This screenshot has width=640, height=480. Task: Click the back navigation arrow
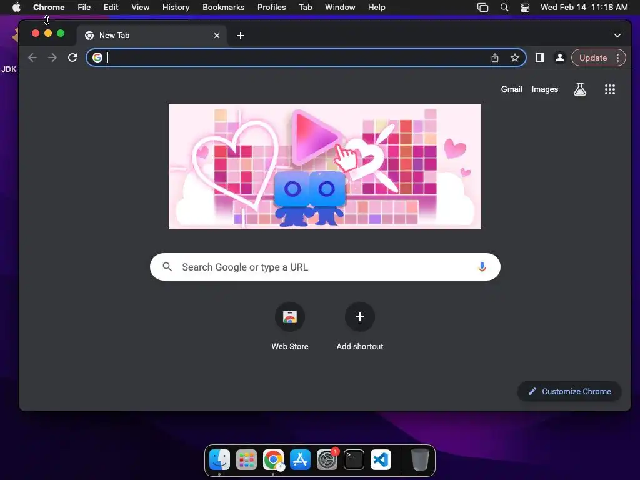pos(32,57)
